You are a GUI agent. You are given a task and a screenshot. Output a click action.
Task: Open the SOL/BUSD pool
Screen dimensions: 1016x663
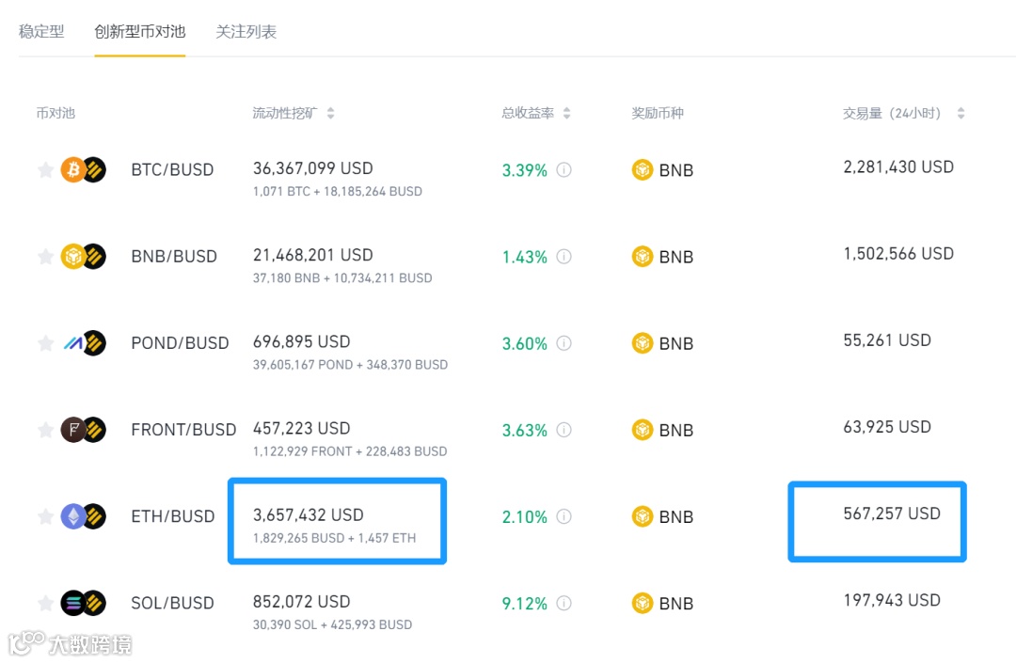point(172,604)
